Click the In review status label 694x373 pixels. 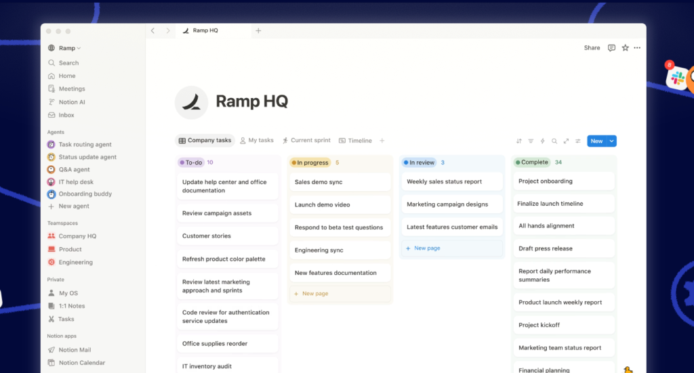tap(419, 162)
